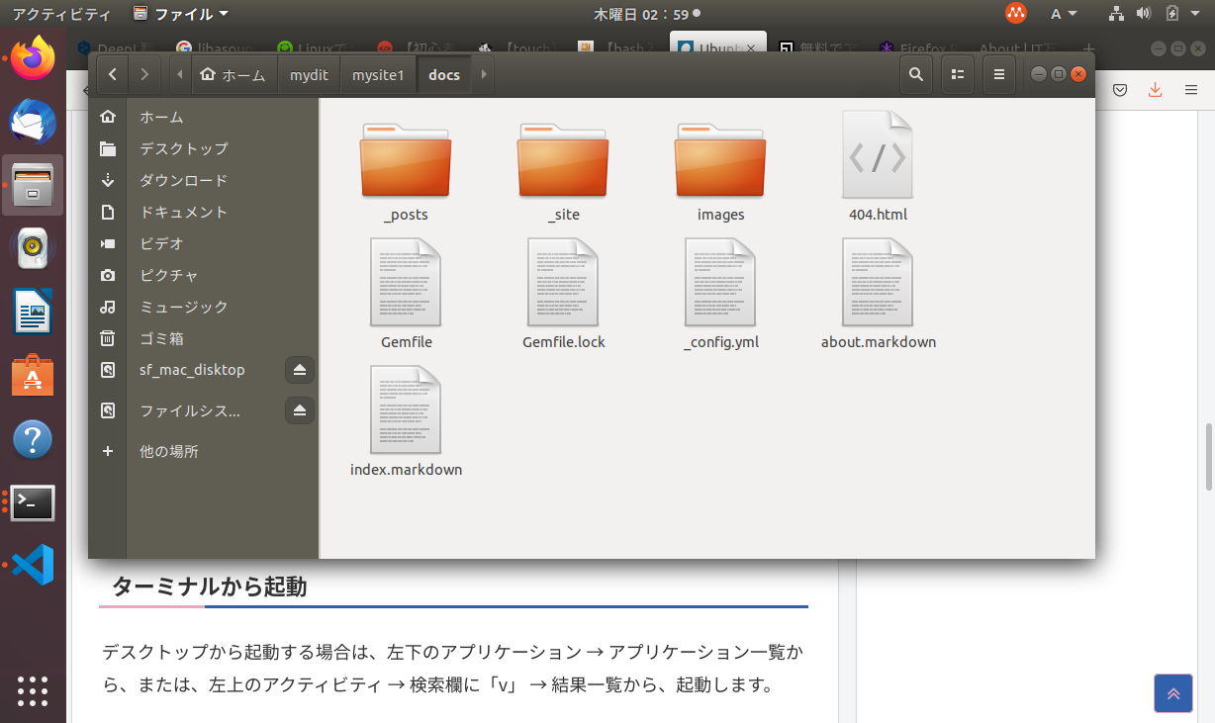
Task: Open the Firefox icon in the dock
Action: click(32, 58)
